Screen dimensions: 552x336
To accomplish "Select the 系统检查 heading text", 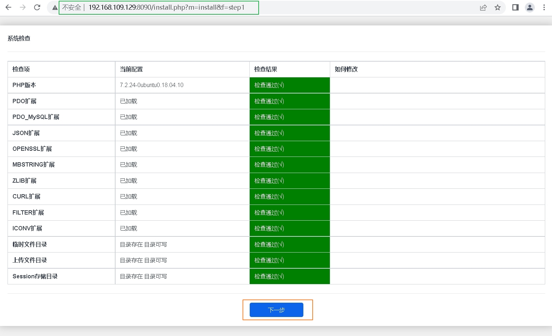I will [x=19, y=38].
